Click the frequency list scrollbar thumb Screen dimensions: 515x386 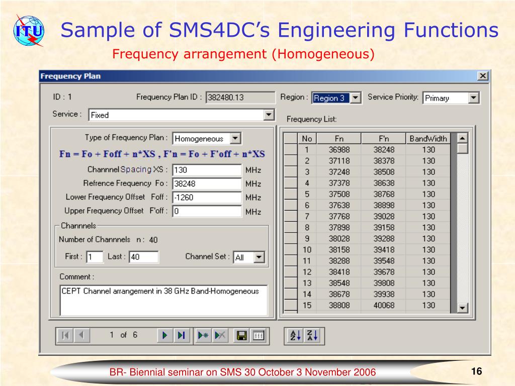462,149
